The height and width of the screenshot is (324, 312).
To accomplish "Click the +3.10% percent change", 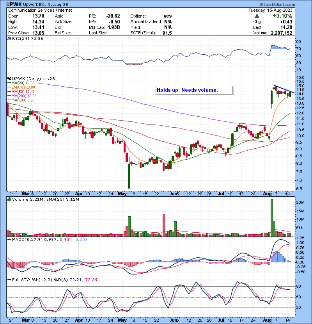I will [x=282, y=16].
